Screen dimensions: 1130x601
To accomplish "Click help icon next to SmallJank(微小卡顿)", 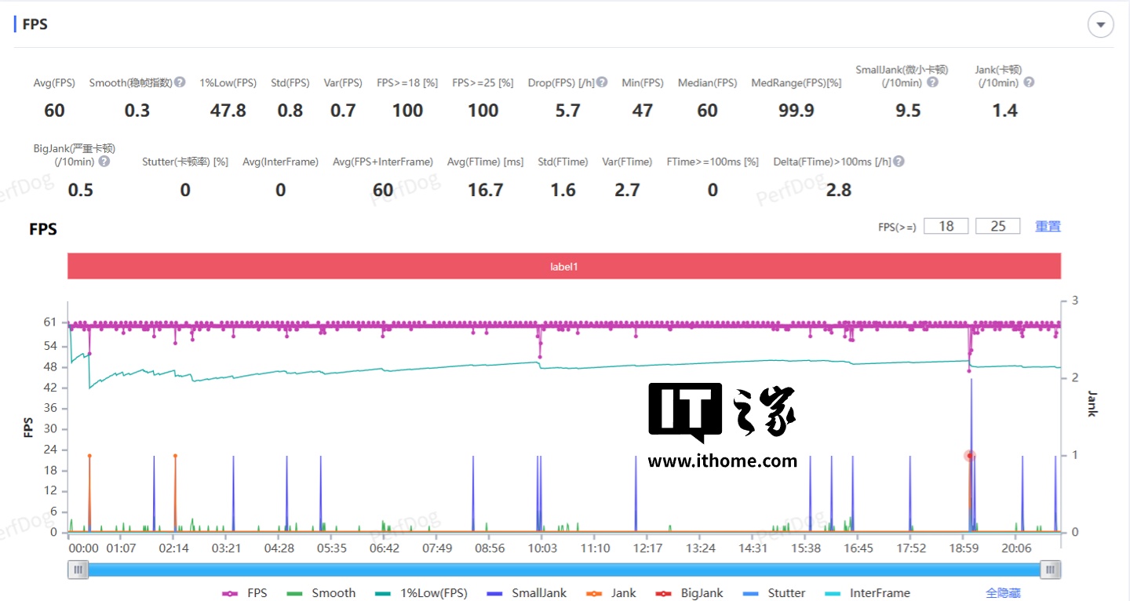I will [932, 82].
